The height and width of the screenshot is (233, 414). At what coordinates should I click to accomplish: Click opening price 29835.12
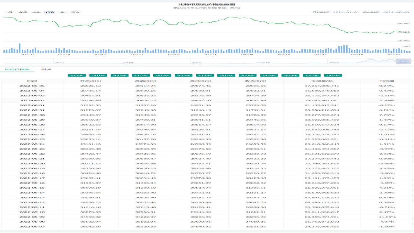pyautogui.click(x=91, y=86)
